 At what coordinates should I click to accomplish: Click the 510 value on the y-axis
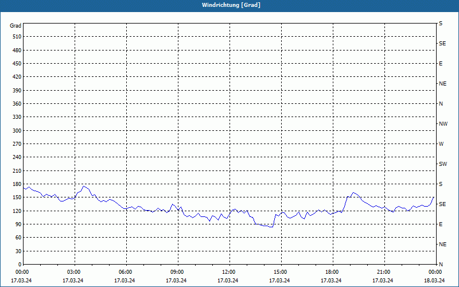[x=16, y=37]
